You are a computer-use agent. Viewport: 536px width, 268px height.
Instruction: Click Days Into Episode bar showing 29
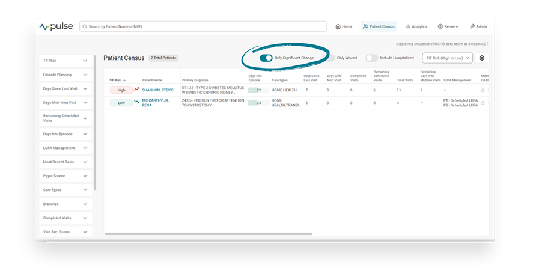tap(258, 90)
